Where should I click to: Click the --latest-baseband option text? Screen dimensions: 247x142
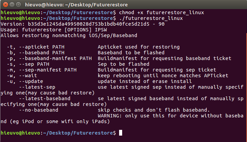[x=45, y=98]
